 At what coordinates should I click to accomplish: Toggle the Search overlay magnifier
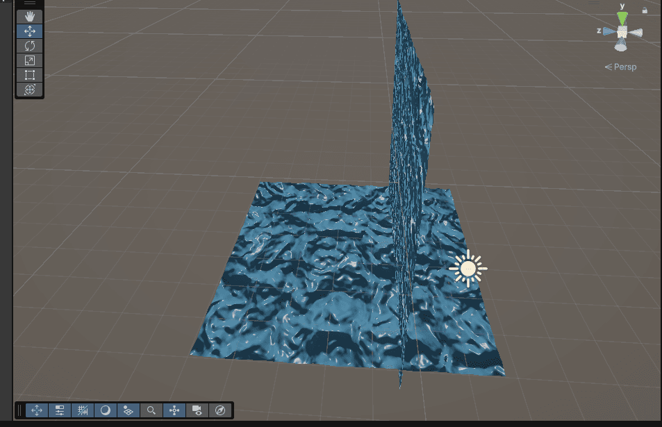point(151,410)
